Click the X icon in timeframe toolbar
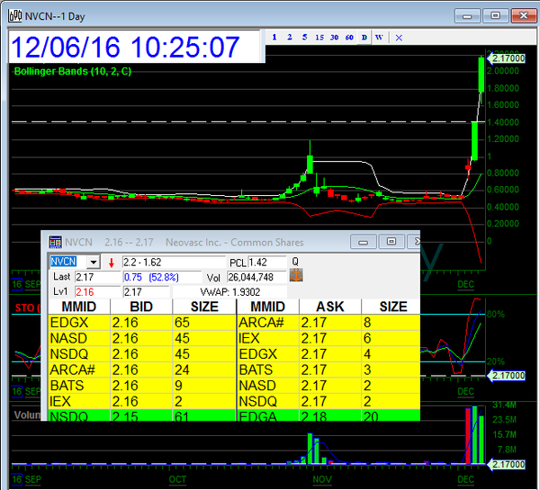Viewport: 540px width, 490px height. [x=399, y=38]
